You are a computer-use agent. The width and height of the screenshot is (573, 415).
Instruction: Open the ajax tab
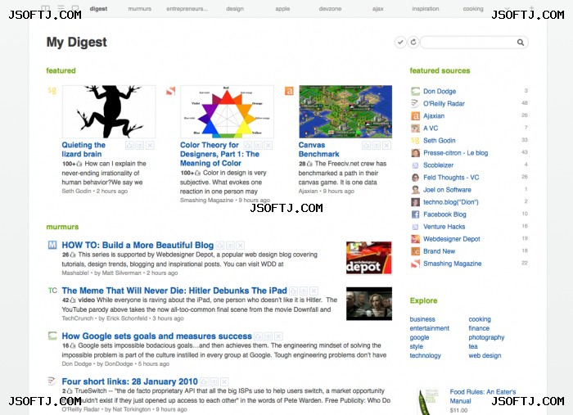click(x=378, y=9)
